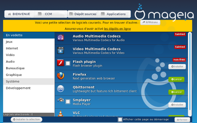Click the list icon on Applications tab
Screen dimensions: 197x123
(103, 14)
